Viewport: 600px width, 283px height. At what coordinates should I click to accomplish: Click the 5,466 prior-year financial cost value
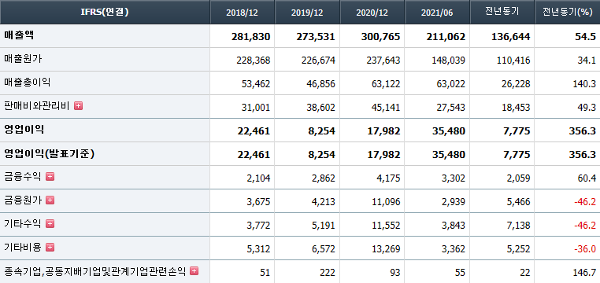518,202
